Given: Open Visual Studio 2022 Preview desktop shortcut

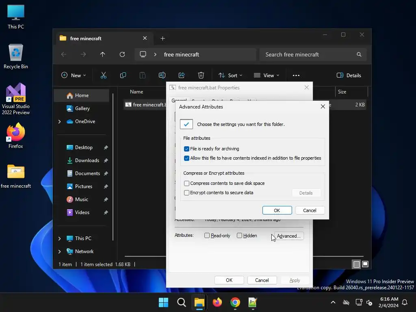Looking at the screenshot, I should pos(16,99).
